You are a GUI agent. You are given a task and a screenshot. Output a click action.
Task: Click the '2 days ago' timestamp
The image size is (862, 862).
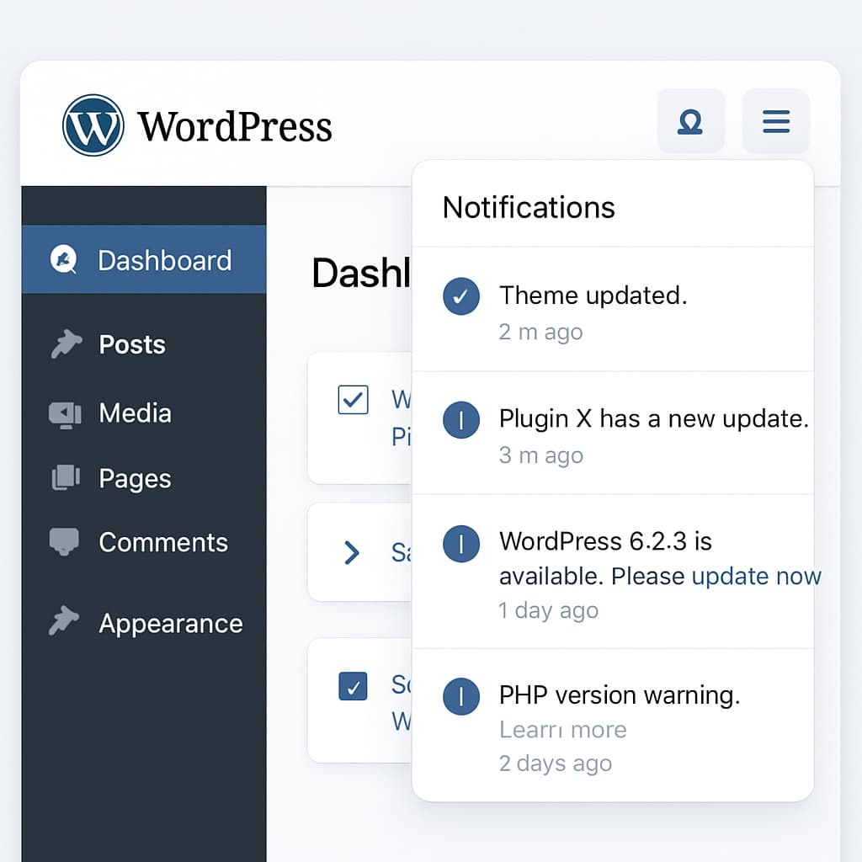click(556, 763)
